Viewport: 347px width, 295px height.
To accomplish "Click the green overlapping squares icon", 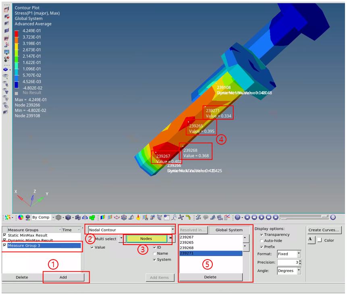I will pos(92,217).
